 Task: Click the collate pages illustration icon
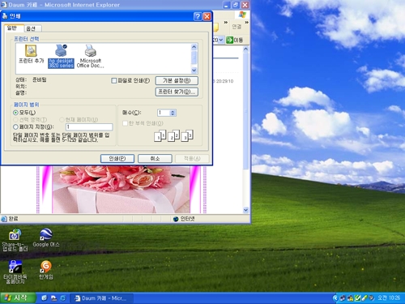click(x=173, y=135)
